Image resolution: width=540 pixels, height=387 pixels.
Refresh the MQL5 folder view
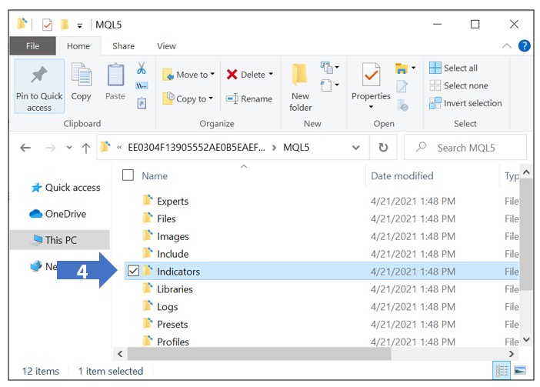(383, 148)
